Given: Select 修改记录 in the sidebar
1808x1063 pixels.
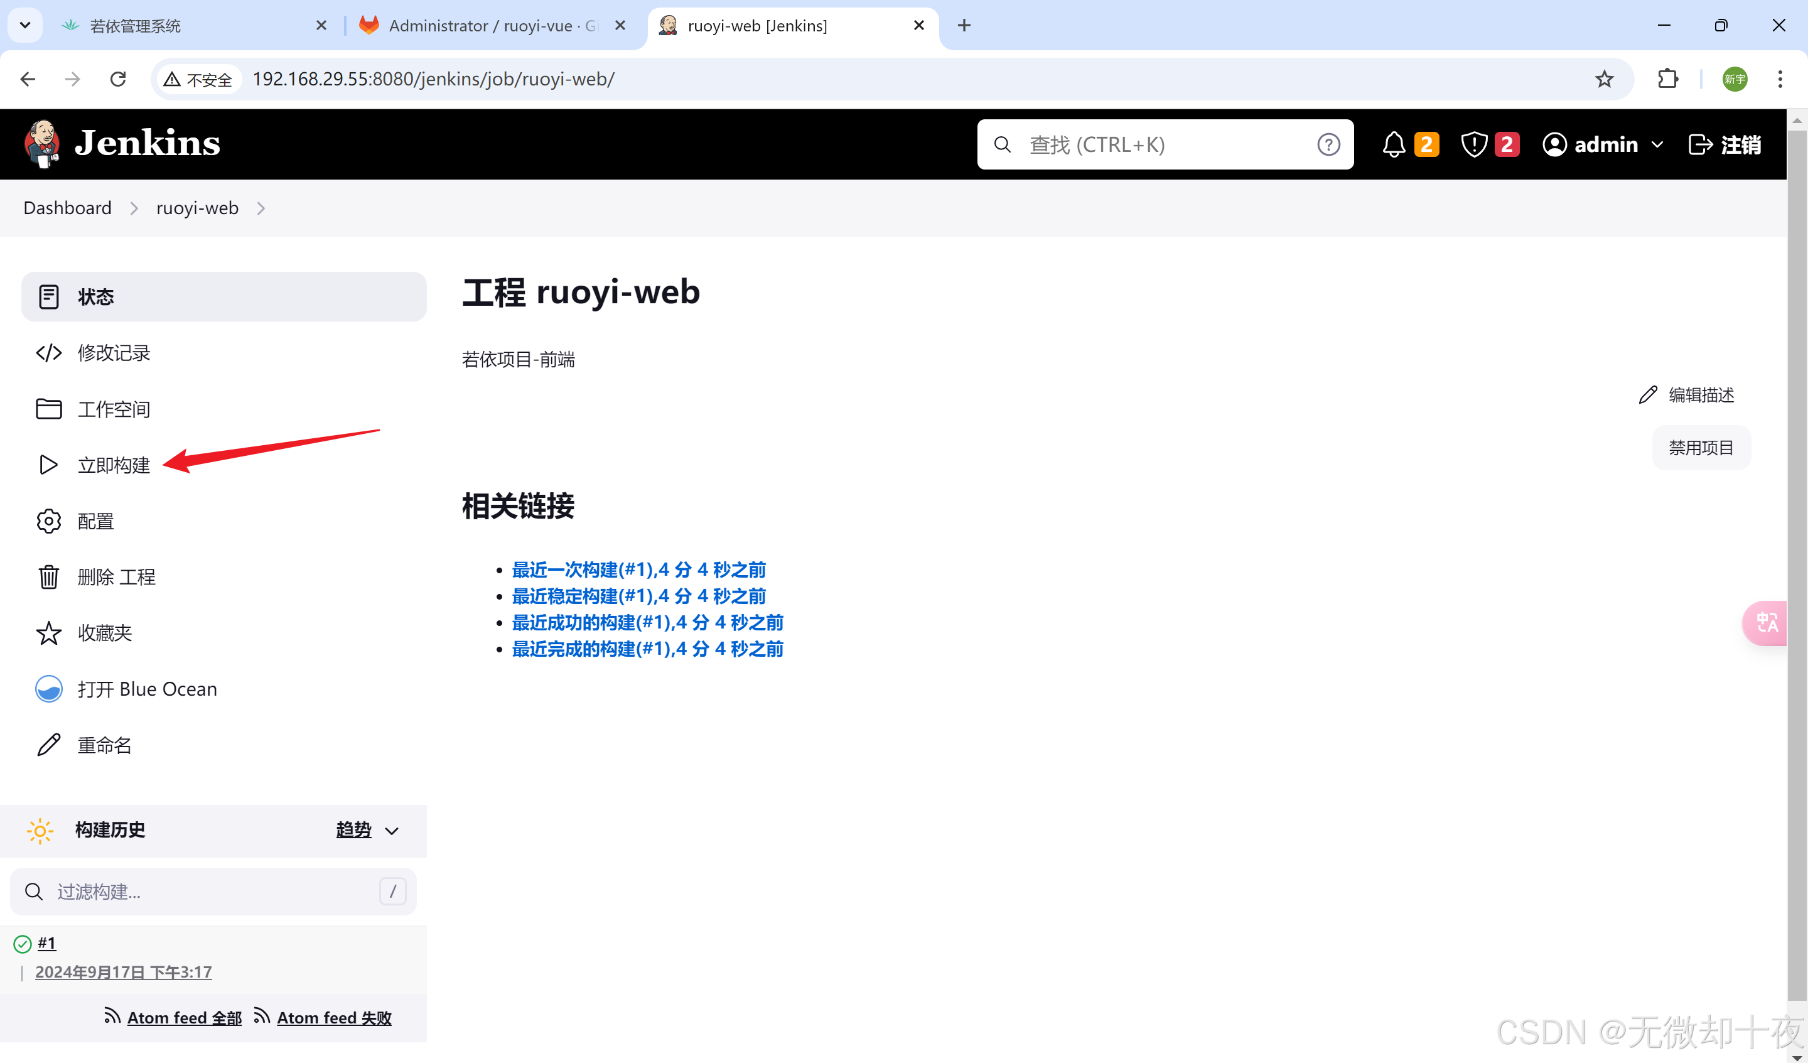Looking at the screenshot, I should pos(114,352).
